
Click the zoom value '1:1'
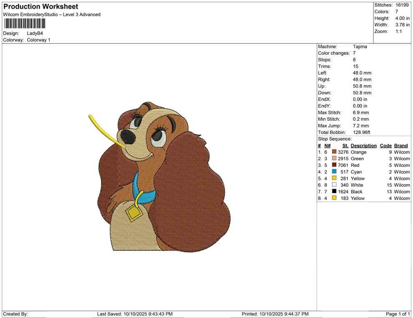398,31
